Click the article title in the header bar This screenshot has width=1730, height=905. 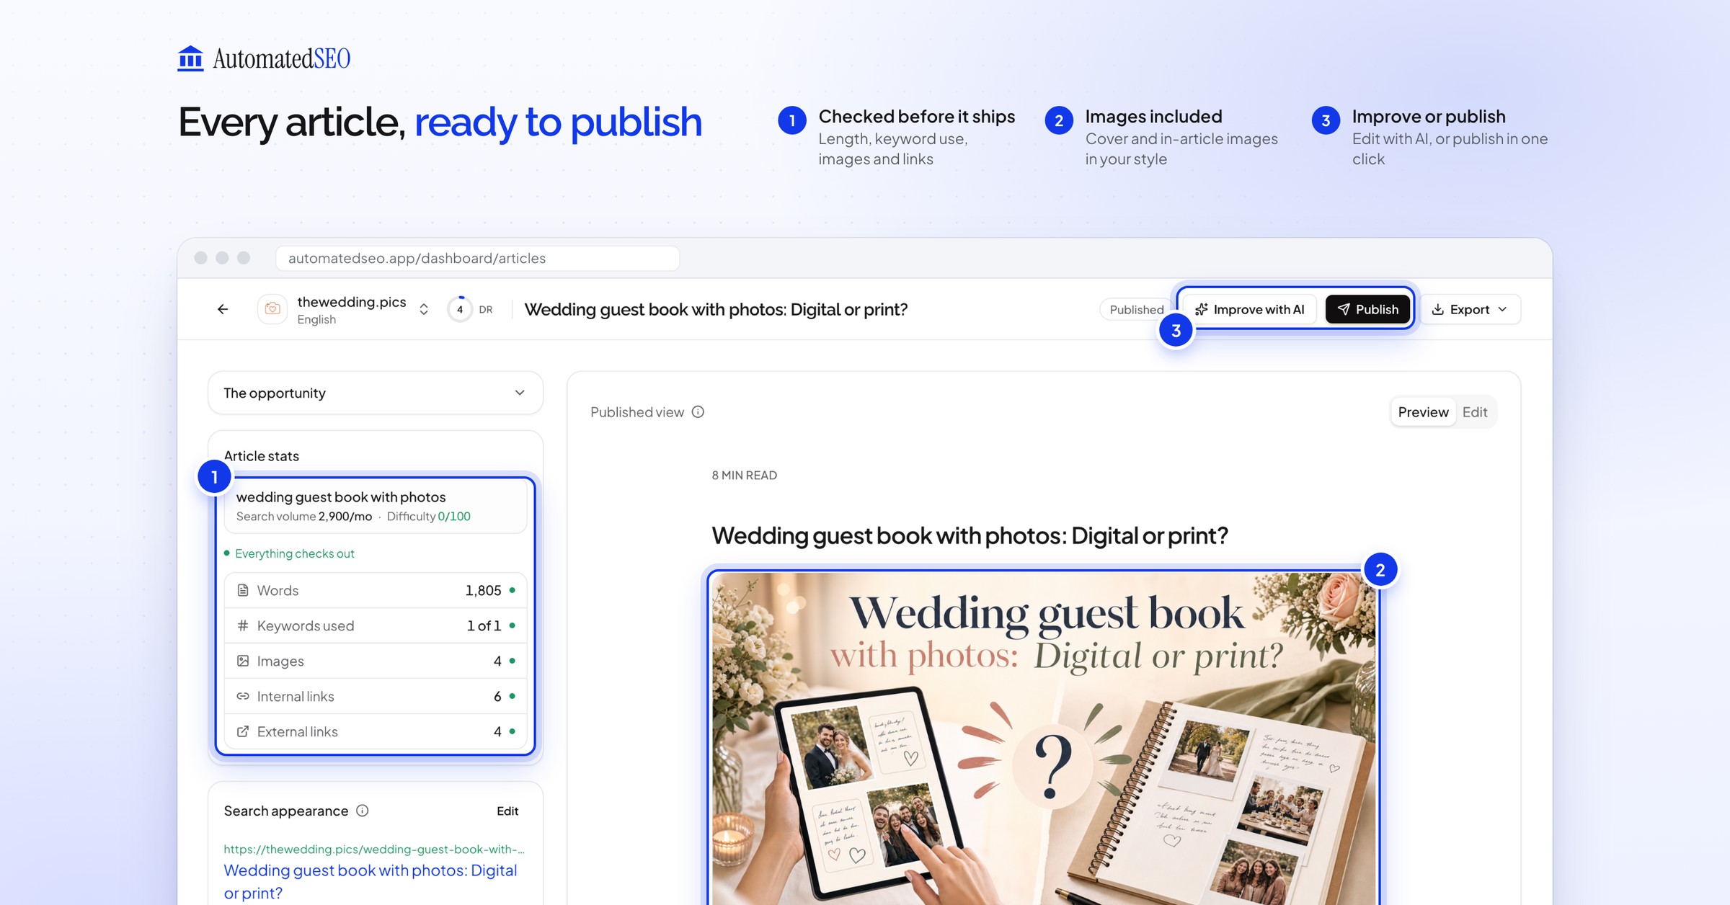(716, 309)
